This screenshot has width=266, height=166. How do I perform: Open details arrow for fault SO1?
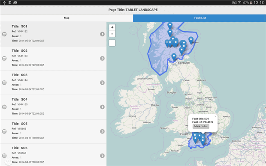tap(102, 34)
